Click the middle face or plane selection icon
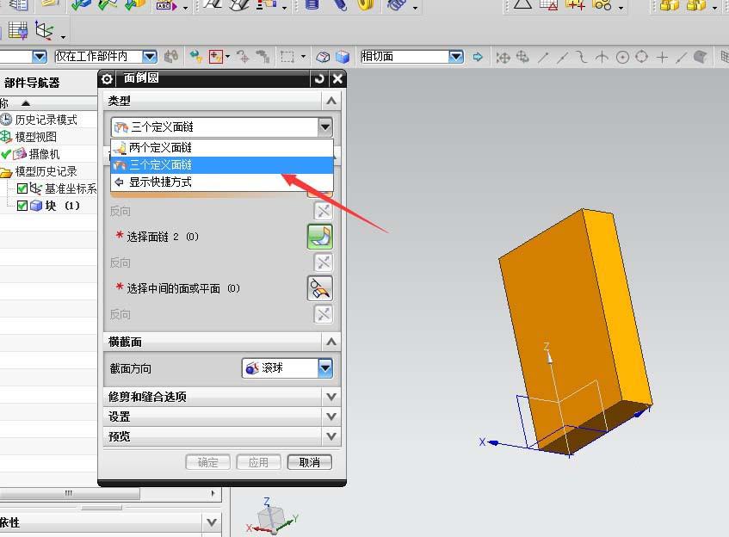This screenshot has width=729, height=537. (319, 288)
